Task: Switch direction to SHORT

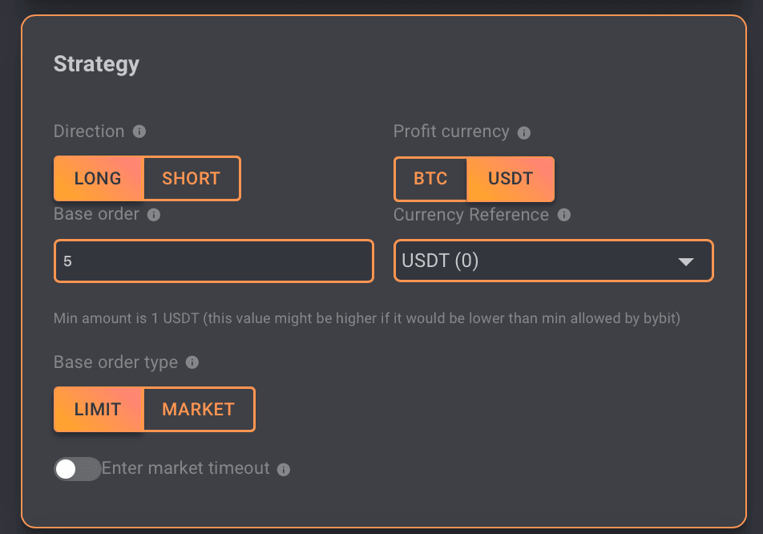Action: click(x=191, y=178)
